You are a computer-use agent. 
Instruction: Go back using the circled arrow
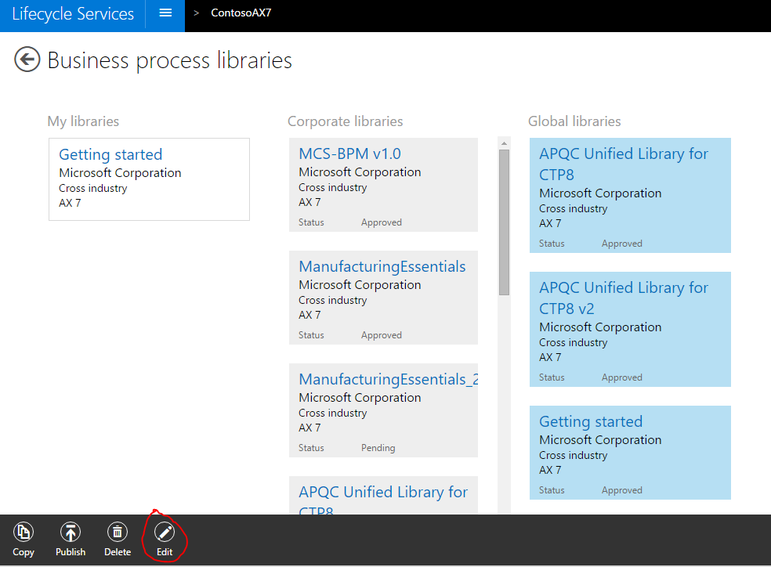[27, 60]
